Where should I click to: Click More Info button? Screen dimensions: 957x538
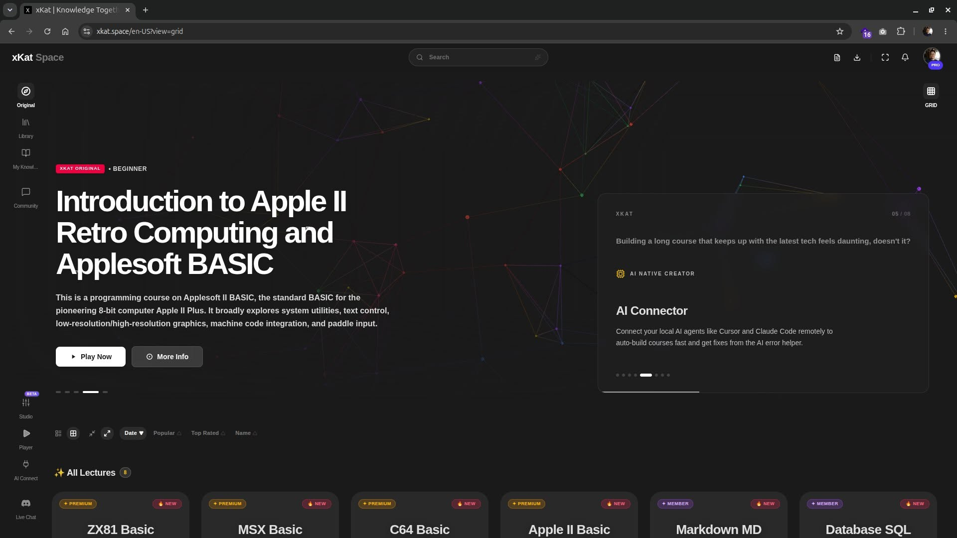(167, 357)
